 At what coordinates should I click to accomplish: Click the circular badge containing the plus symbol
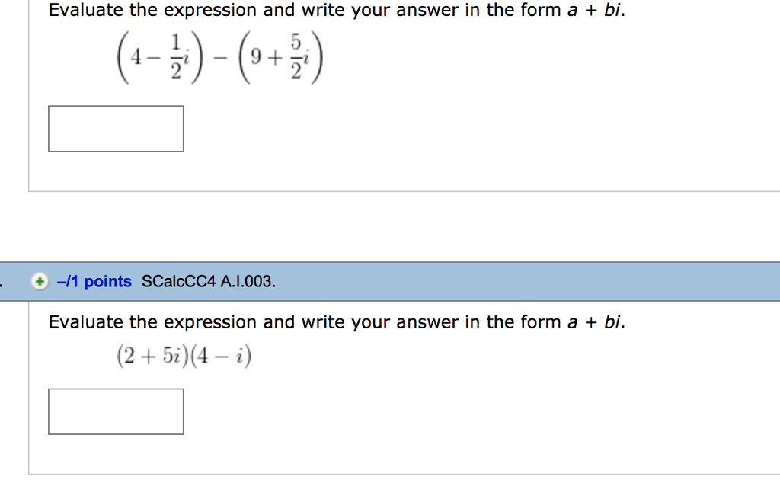[38, 281]
